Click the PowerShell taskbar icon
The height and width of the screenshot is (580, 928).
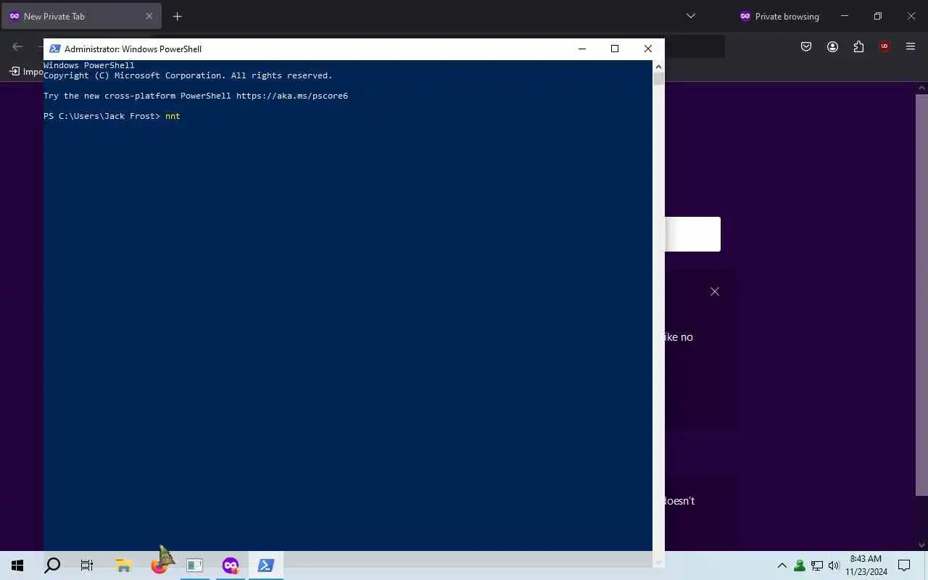coord(266,565)
